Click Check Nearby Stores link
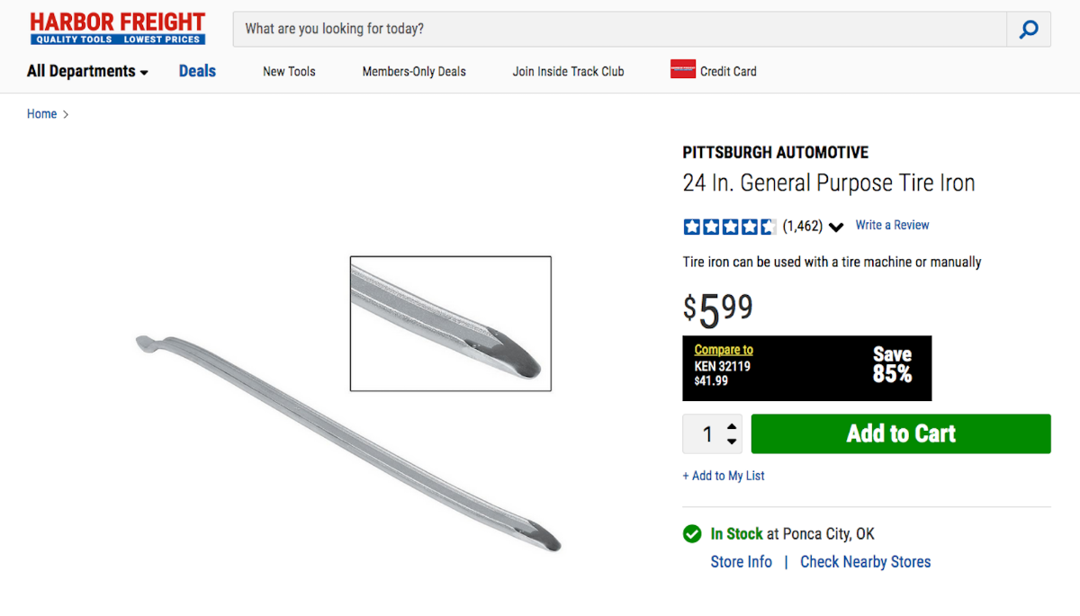Screen dimensions: 1080x616 pos(865,562)
